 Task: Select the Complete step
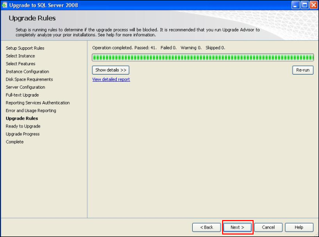pyautogui.click(x=14, y=142)
